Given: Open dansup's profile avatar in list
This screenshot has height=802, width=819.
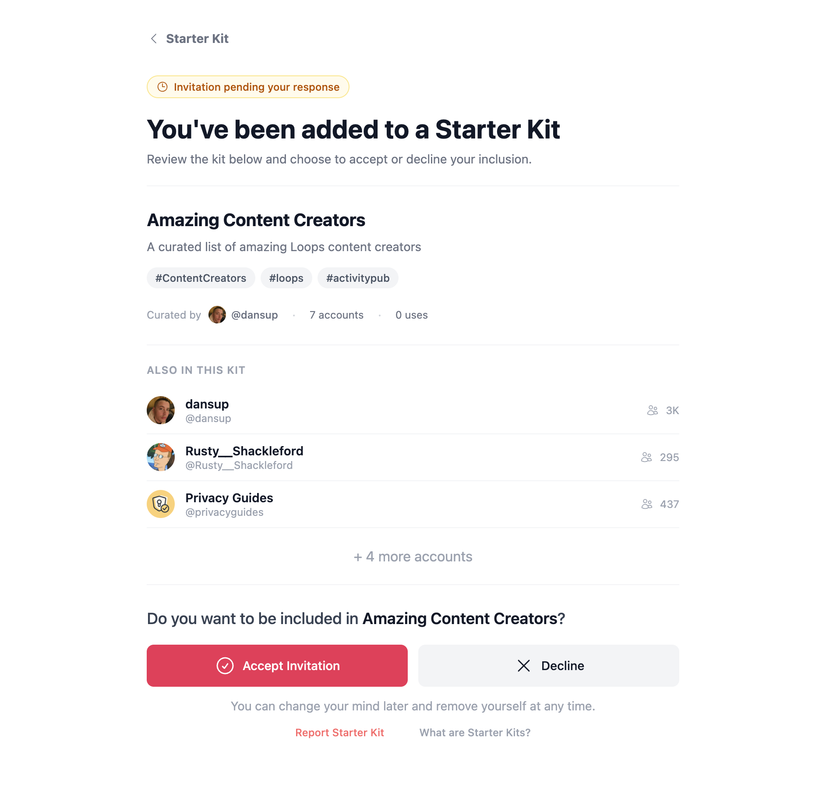Looking at the screenshot, I should (161, 410).
